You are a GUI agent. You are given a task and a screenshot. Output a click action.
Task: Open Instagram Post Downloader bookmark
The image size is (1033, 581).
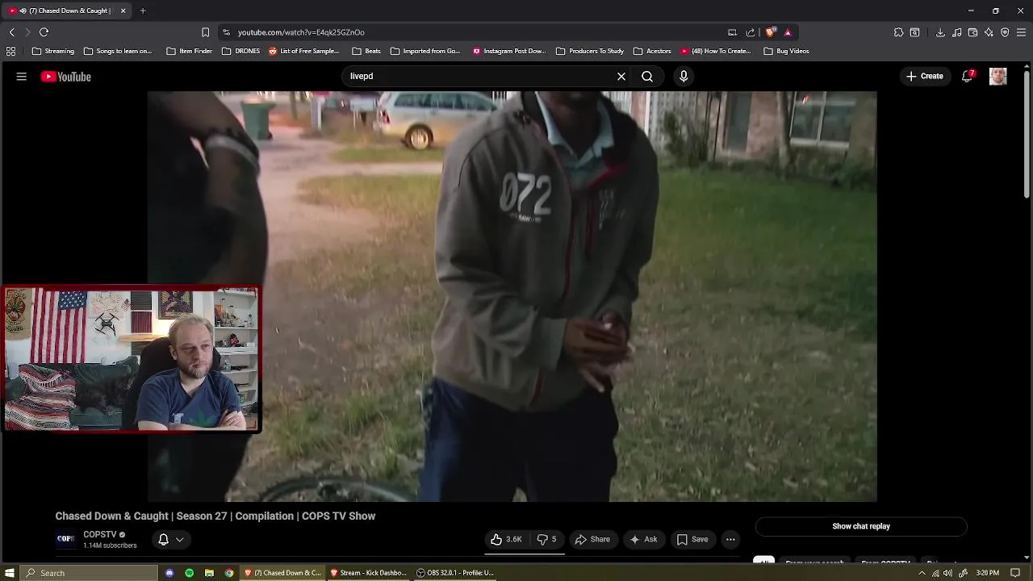(509, 51)
